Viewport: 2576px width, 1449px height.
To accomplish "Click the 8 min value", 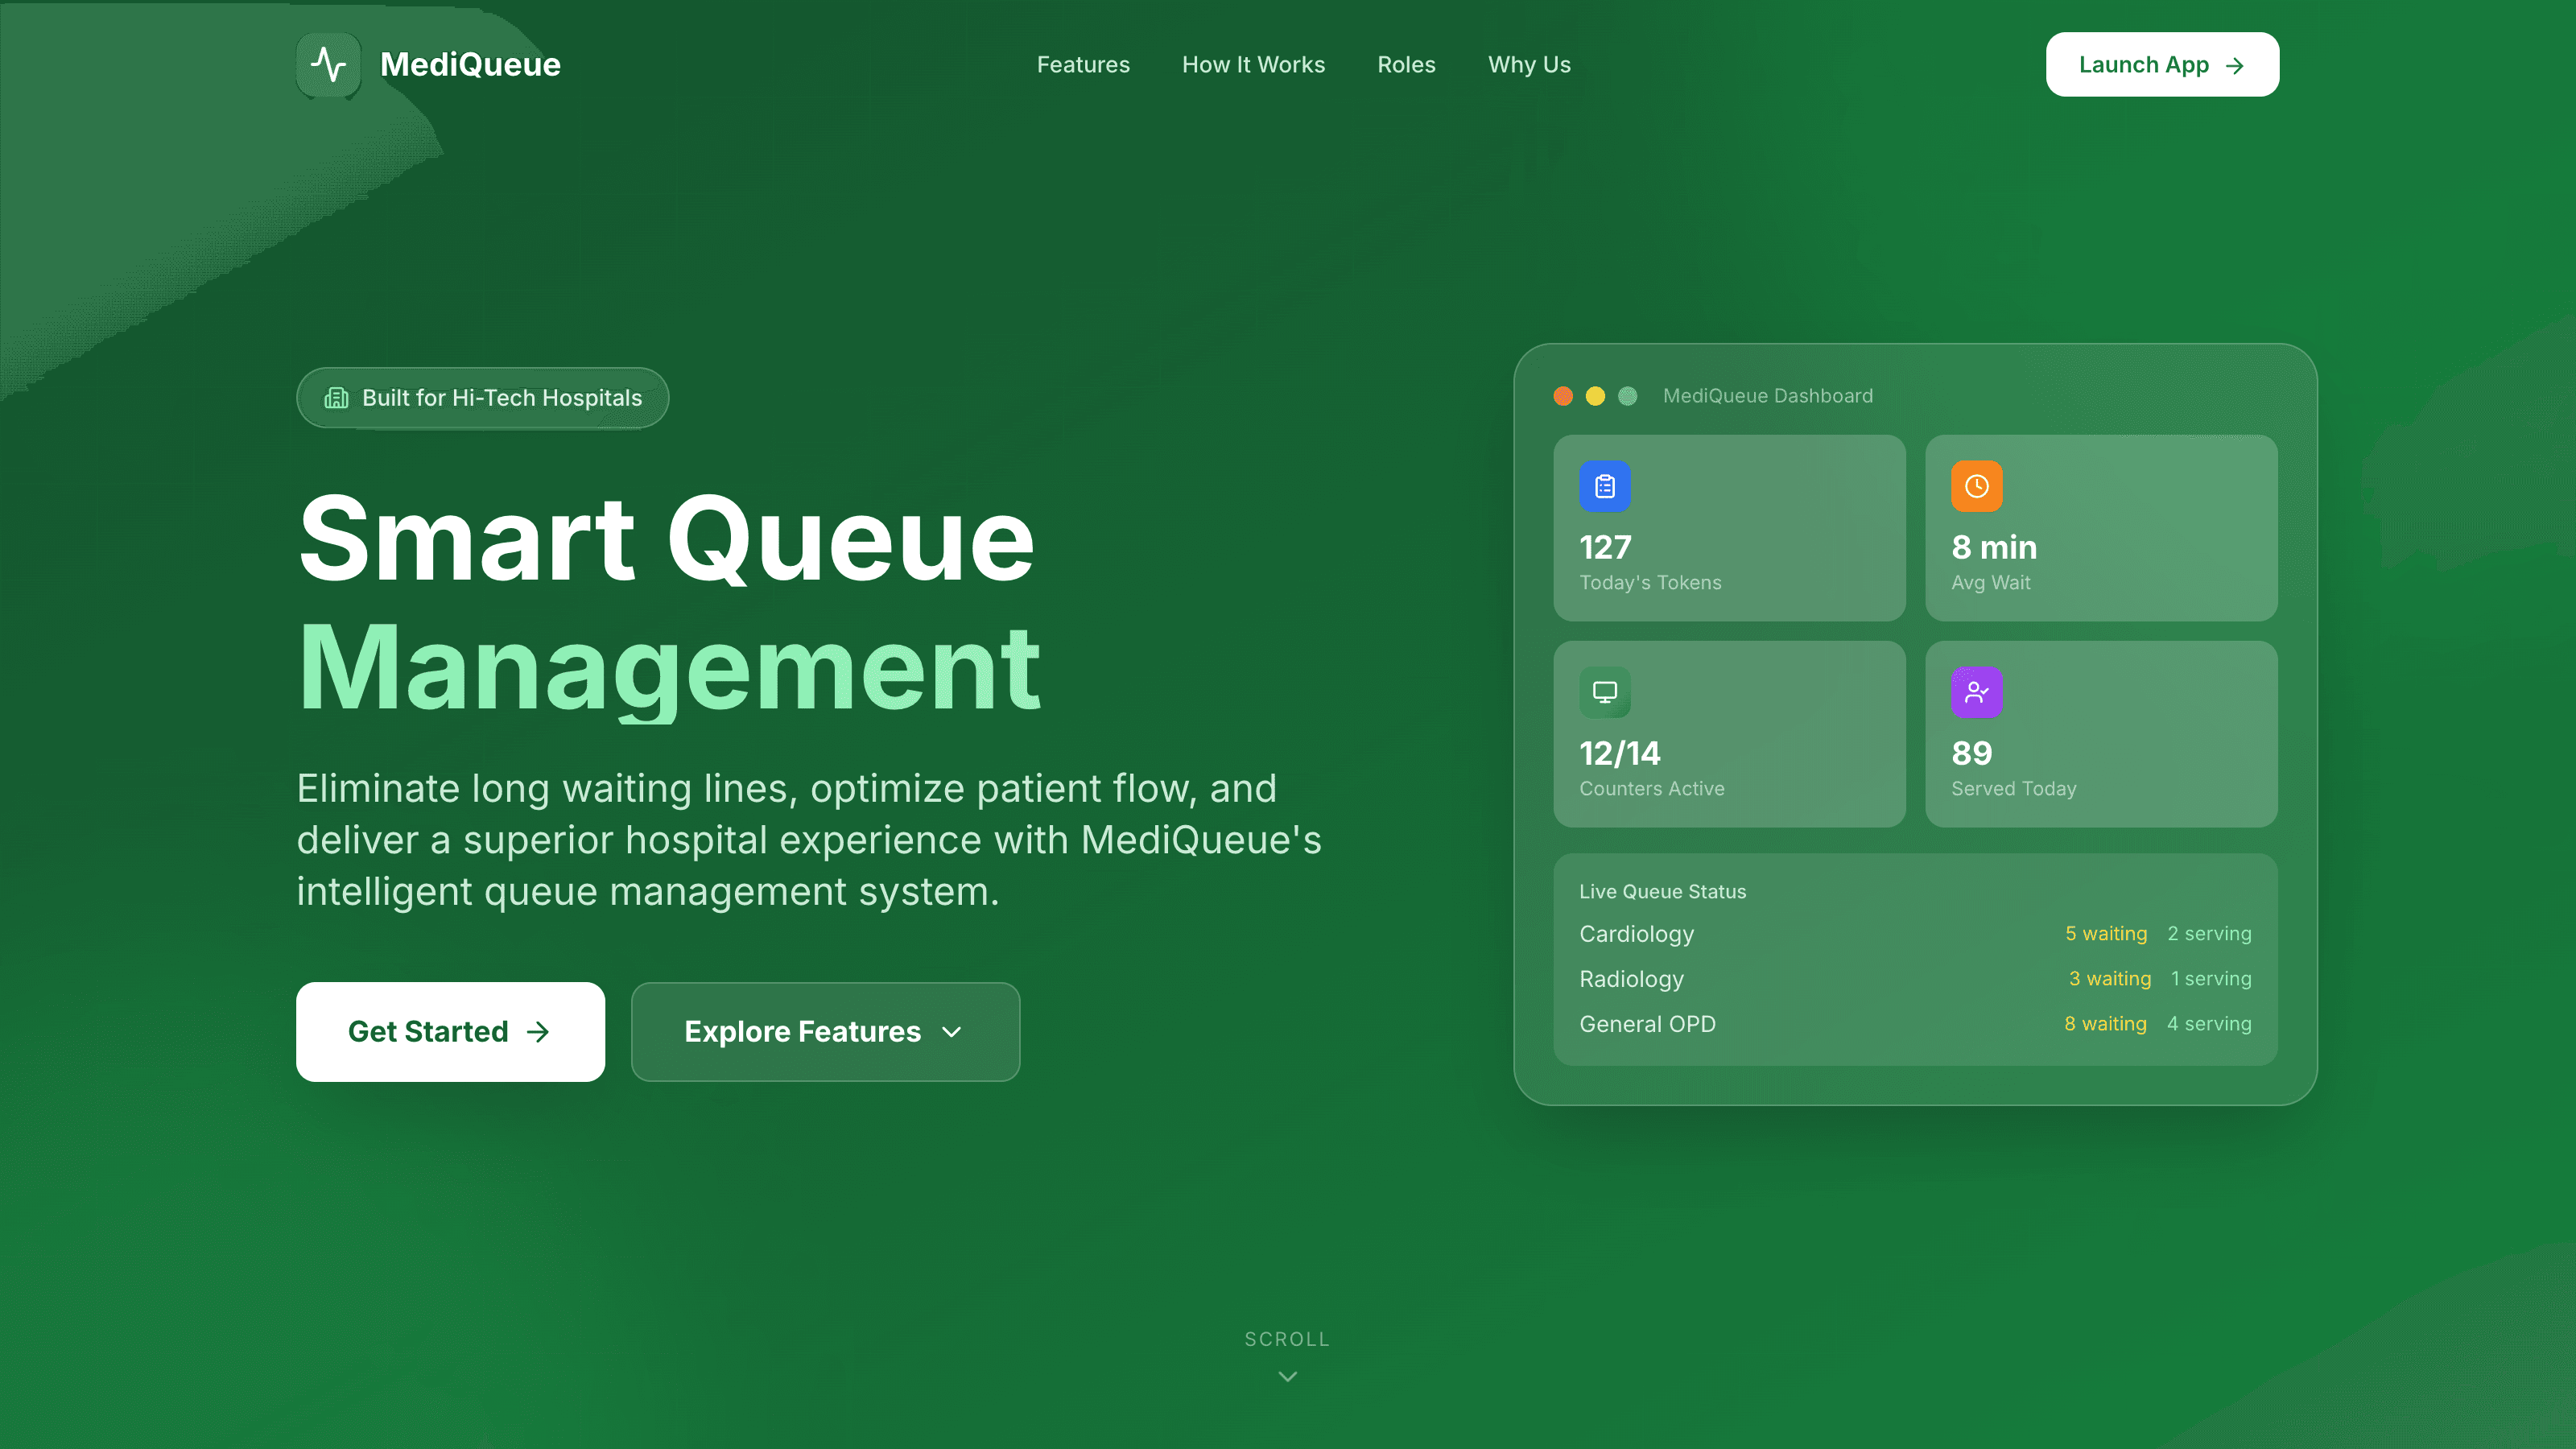I will click(1993, 547).
